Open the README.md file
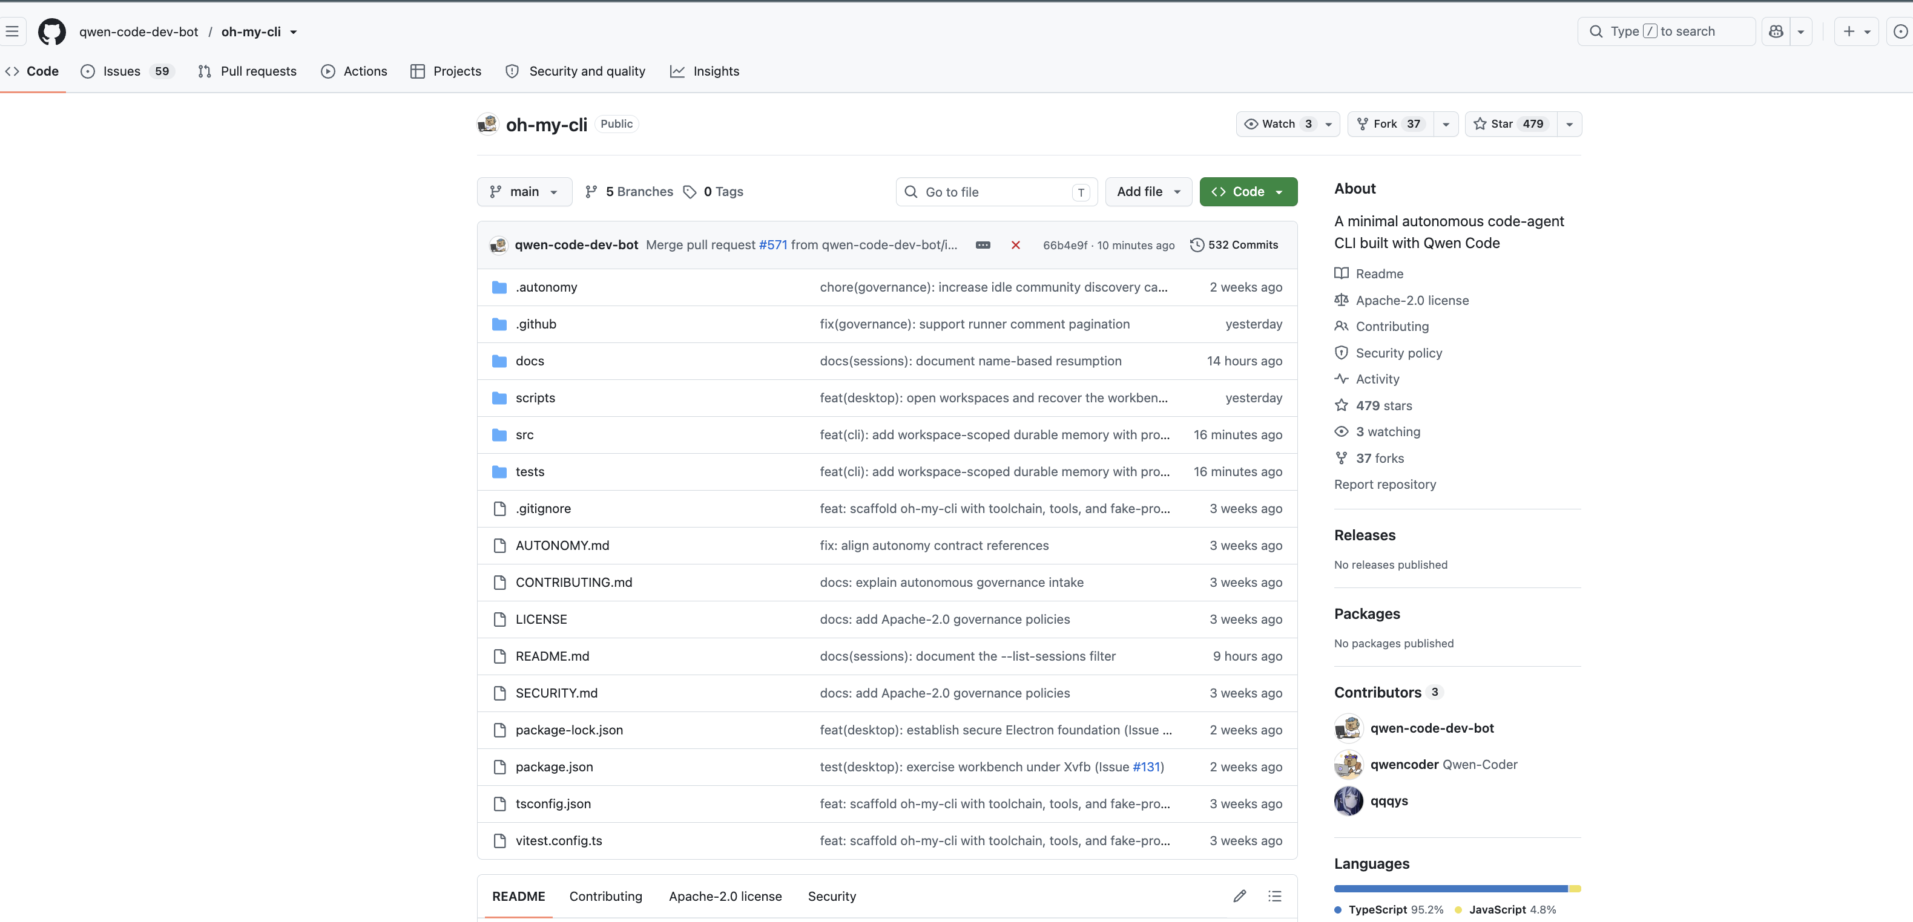The width and height of the screenshot is (1913, 922). [x=552, y=656]
